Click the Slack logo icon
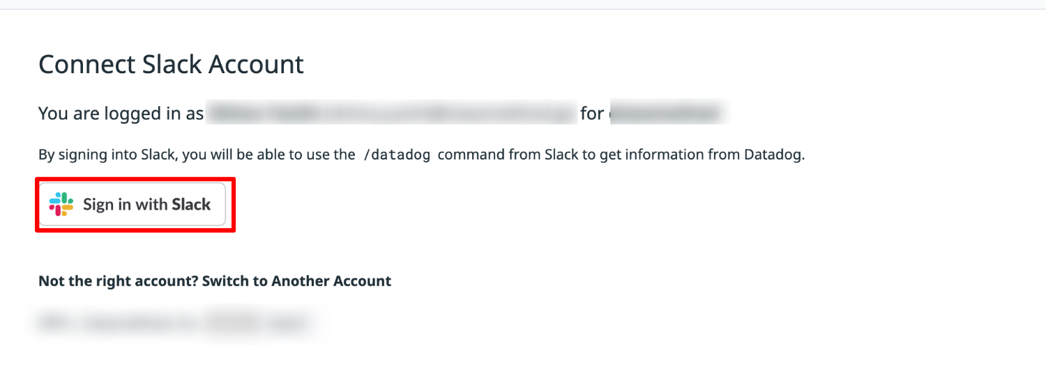 (x=61, y=204)
